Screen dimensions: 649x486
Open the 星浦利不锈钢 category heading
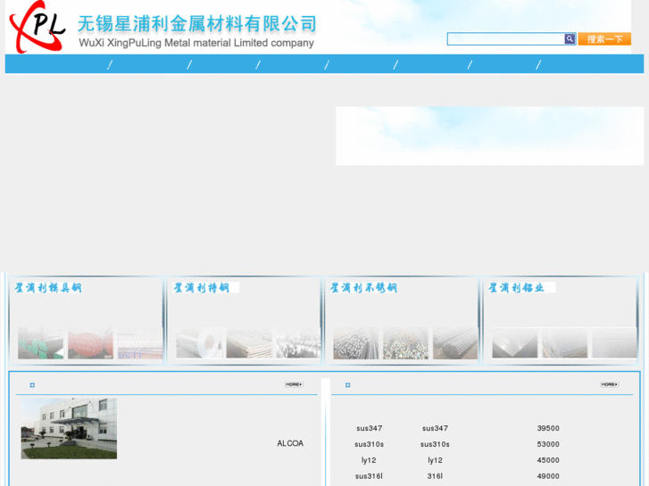(x=364, y=287)
